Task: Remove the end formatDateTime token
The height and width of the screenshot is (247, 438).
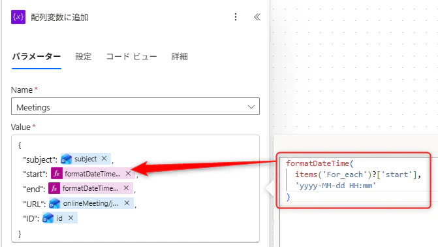Action: click(126, 188)
